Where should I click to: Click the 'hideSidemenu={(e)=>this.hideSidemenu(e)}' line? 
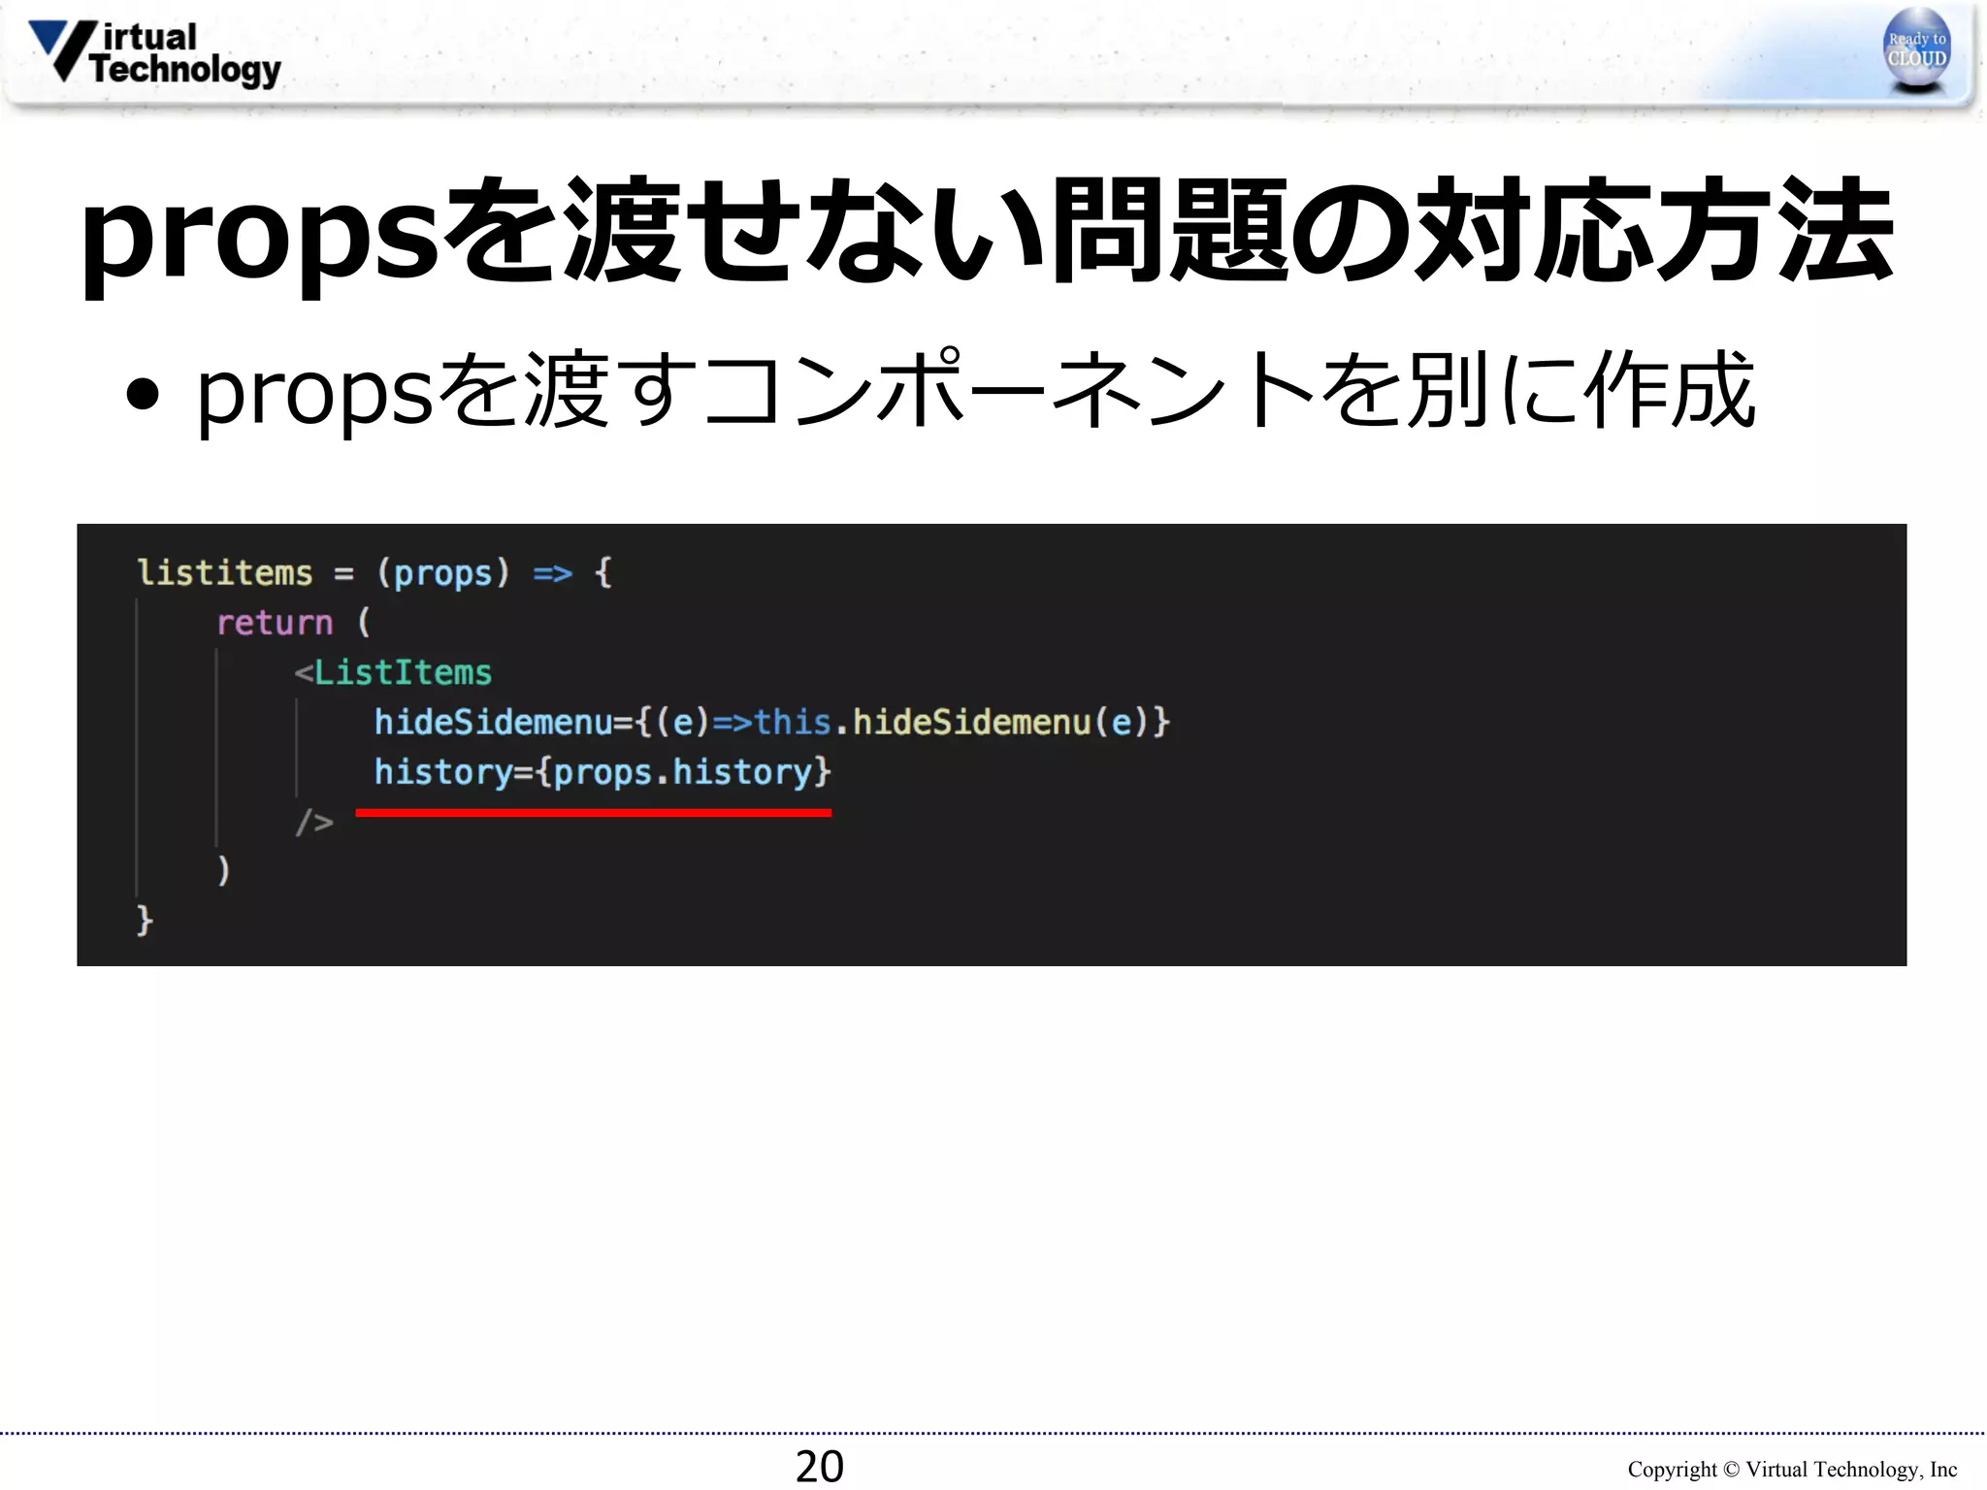tap(772, 722)
